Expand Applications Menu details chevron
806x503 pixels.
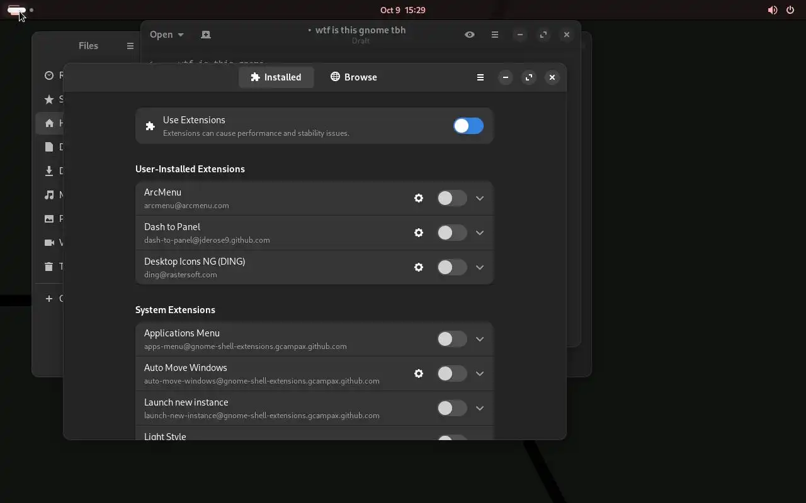(x=480, y=339)
